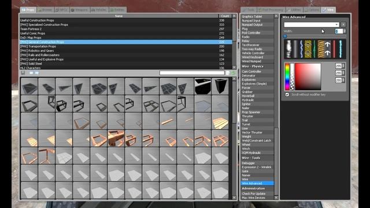Choose the Wire Advanced tool
This screenshot has width=370, height=208.
click(257, 183)
